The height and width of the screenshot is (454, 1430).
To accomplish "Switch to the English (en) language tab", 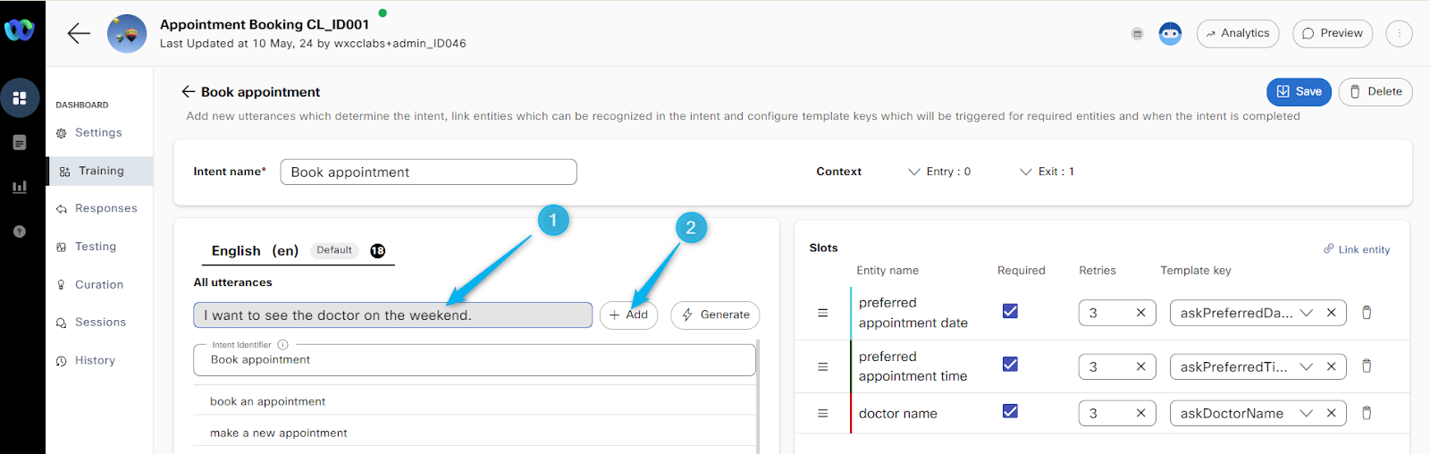I will tap(255, 251).
